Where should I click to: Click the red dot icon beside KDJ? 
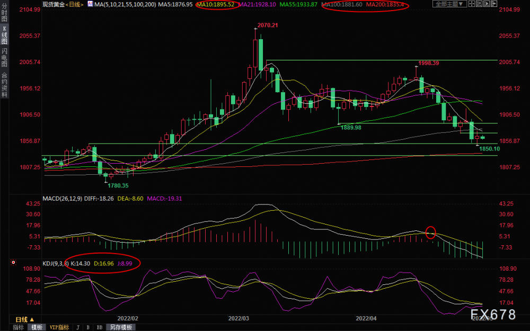point(13,262)
